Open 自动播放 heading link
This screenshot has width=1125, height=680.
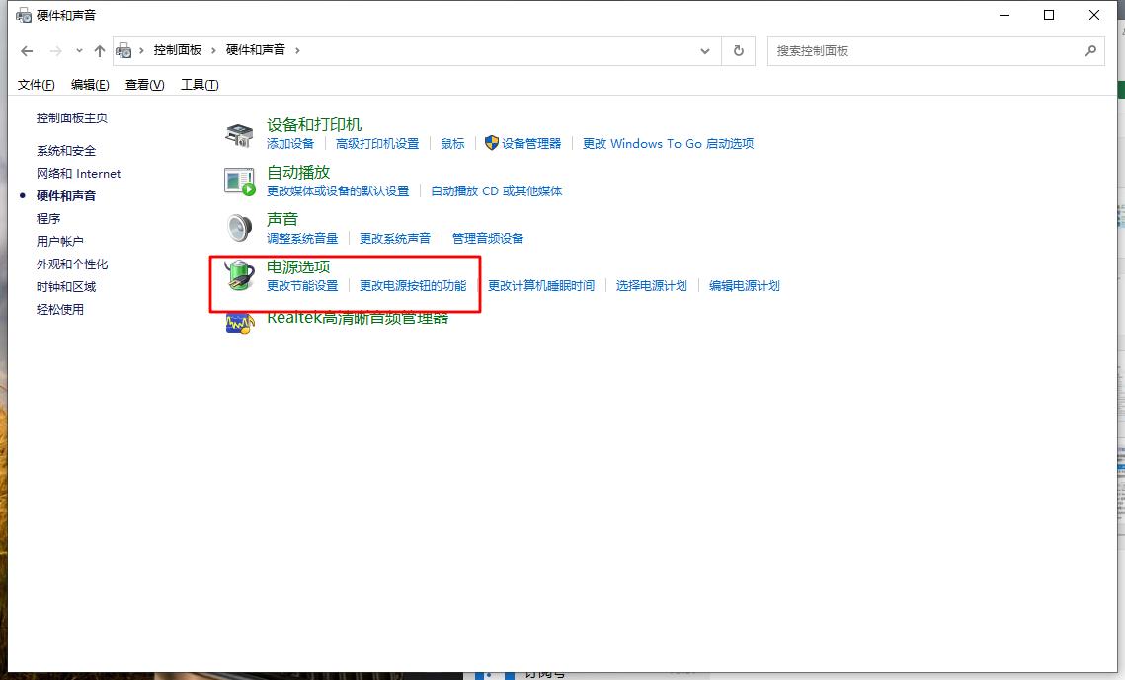pos(298,172)
